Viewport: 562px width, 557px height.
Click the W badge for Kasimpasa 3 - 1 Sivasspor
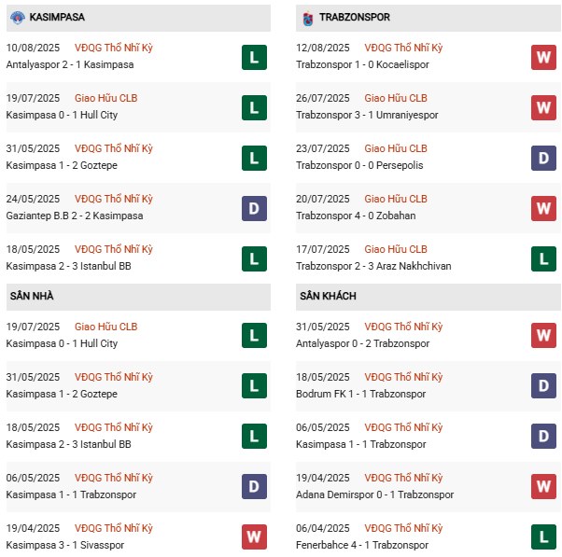253,536
